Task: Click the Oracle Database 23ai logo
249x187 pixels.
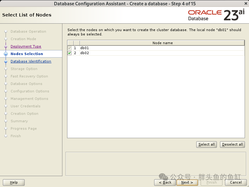Action: tap(216, 15)
